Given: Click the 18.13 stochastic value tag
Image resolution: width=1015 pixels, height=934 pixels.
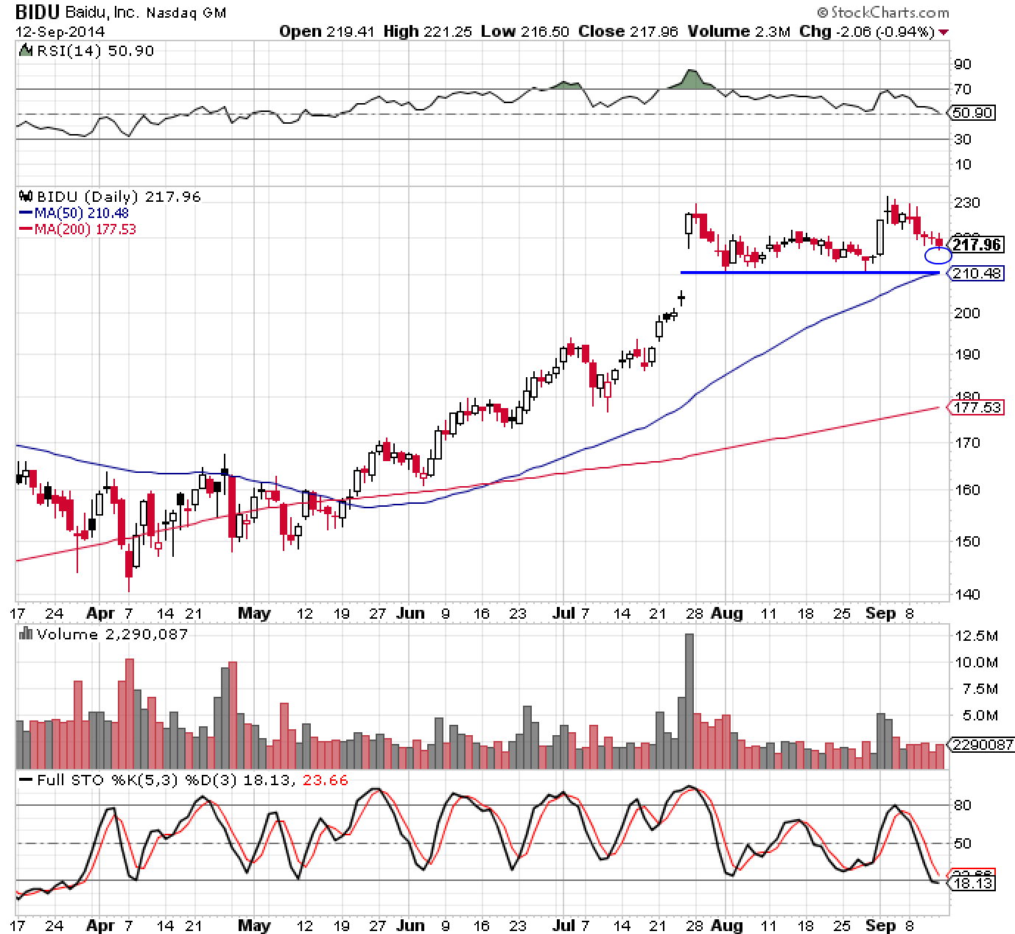Looking at the screenshot, I should click(972, 883).
